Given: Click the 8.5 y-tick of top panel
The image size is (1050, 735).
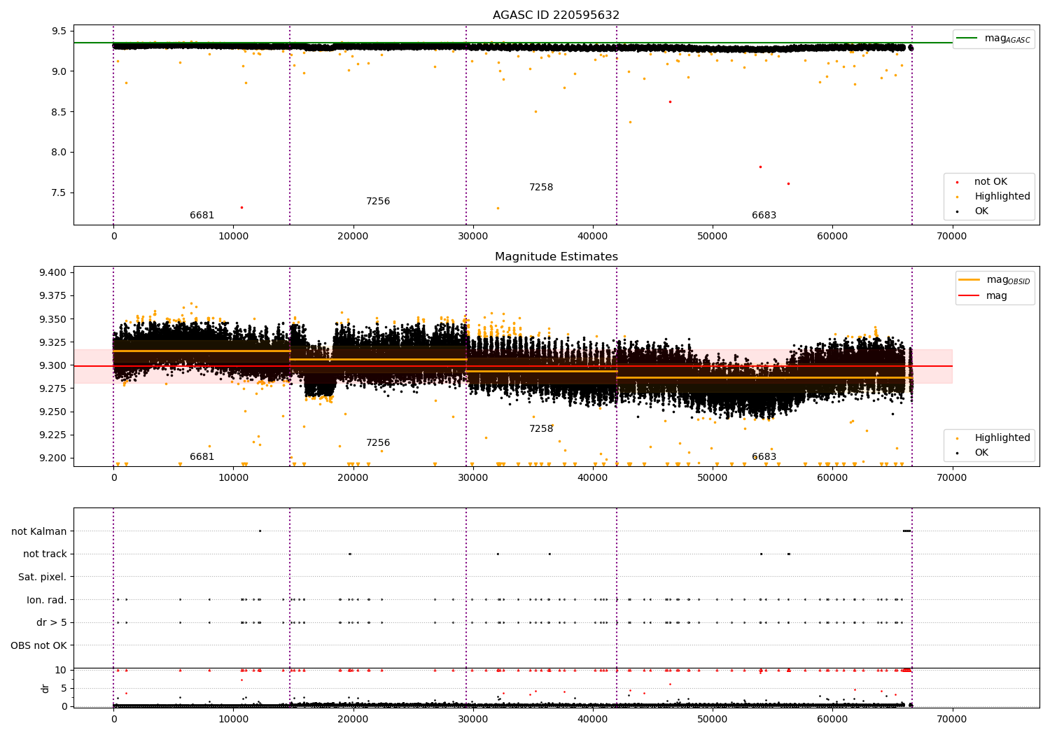Looking at the screenshot, I should (x=60, y=112).
